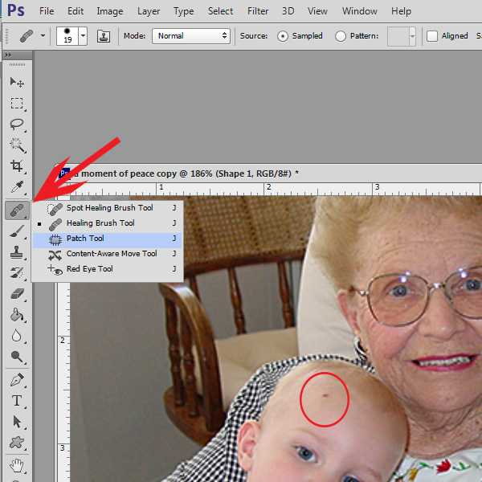The width and height of the screenshot is (482, 482).
Task: Open the File menu
Action: coord(47,11)
